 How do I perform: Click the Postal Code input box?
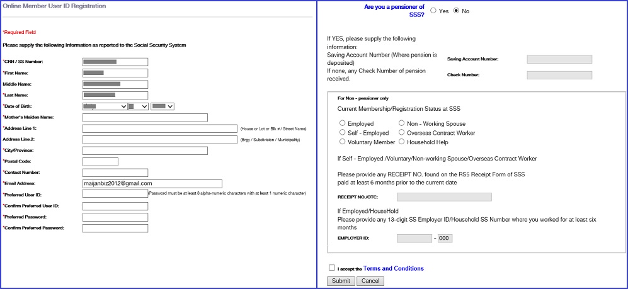pos(100,162)
